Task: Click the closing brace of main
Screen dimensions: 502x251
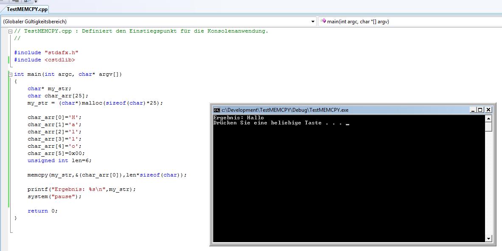Action: pos(16,218)
